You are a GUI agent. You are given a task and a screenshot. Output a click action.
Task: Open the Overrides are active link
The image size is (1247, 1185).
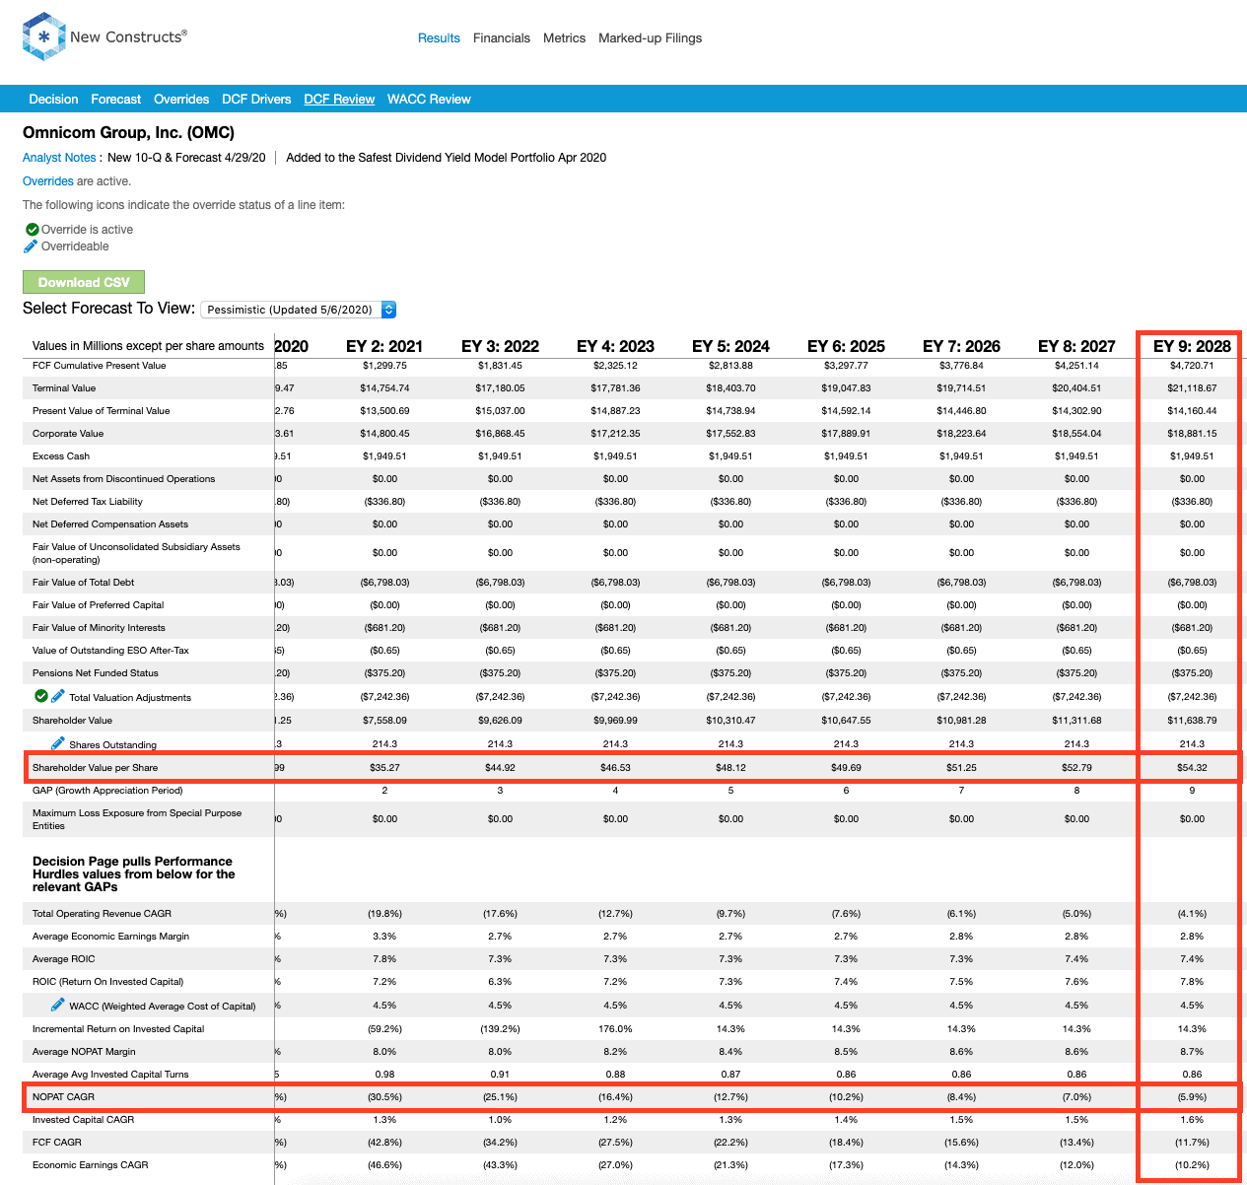coord(48,181)
